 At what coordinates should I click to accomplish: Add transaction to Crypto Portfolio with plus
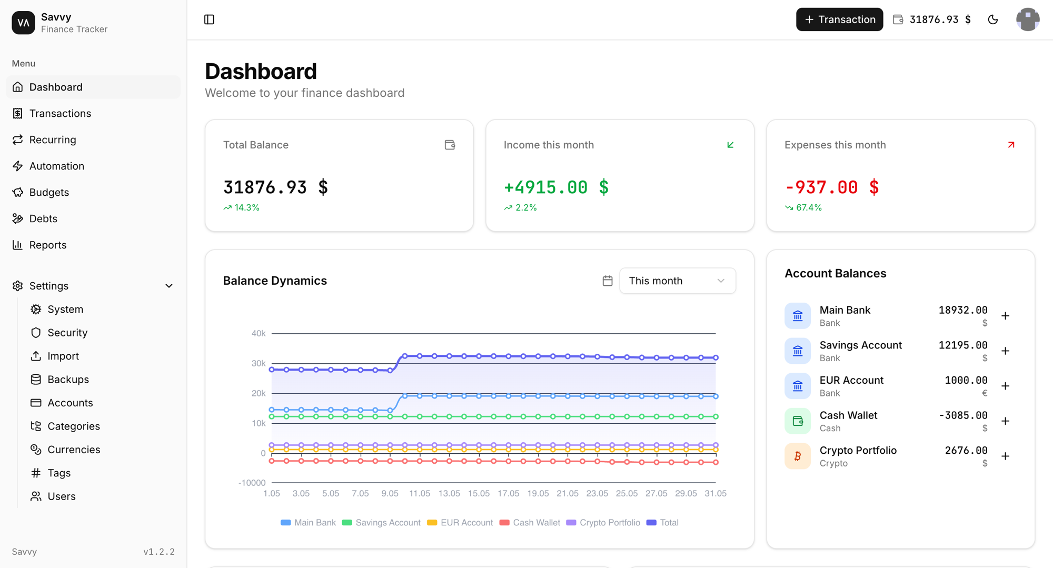tap(1006, 456)
